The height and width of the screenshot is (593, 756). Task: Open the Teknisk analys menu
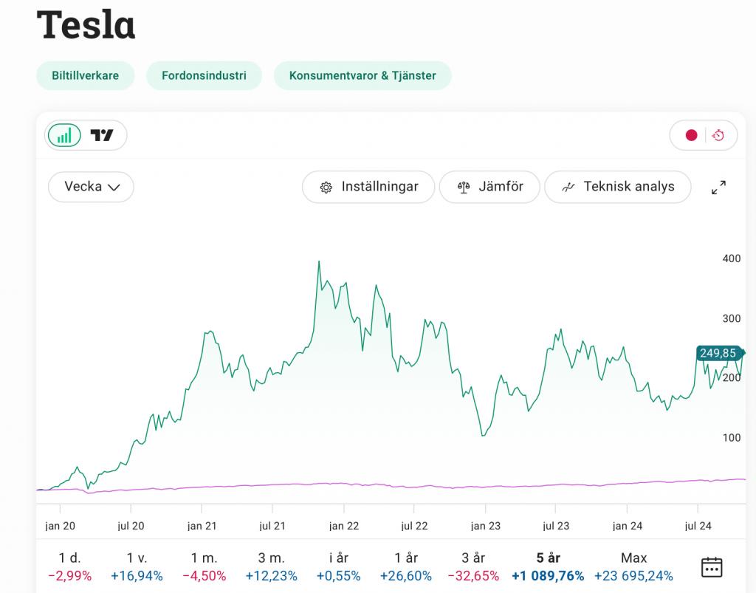618,187
